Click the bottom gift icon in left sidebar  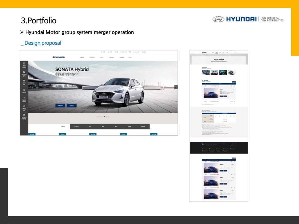pyautogui.click(x=24, y=115)
